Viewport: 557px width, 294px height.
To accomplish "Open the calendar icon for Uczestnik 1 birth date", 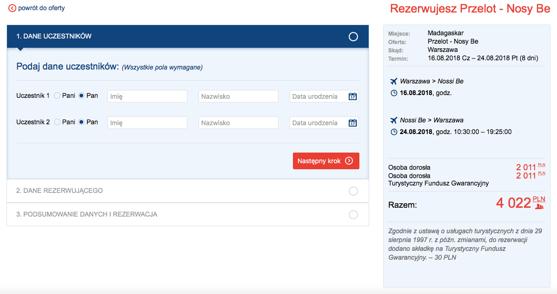I will point(352,96).
